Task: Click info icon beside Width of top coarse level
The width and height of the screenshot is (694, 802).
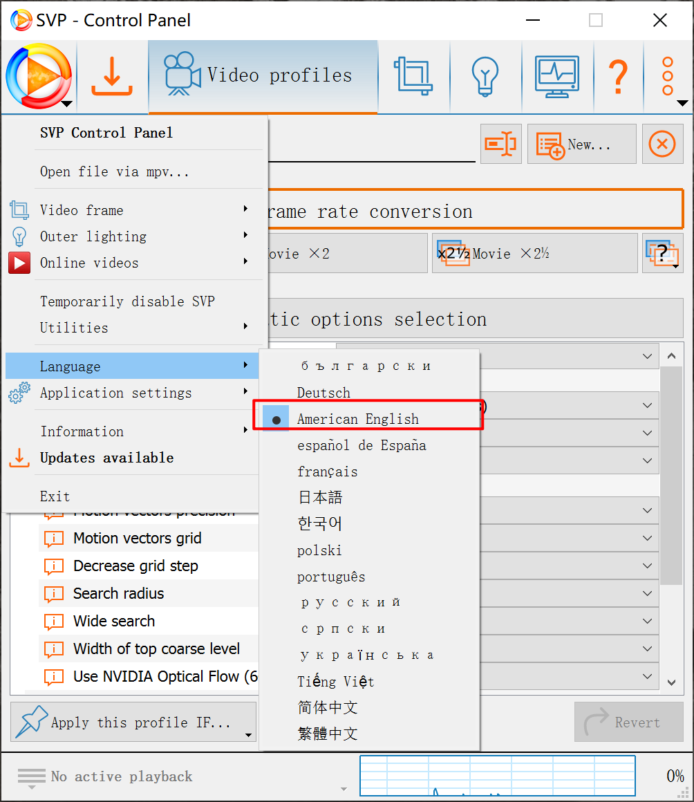Action: pyautogui.click(x=54, y=649)
